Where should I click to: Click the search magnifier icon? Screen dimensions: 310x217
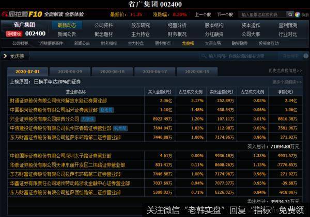(290, 14)
